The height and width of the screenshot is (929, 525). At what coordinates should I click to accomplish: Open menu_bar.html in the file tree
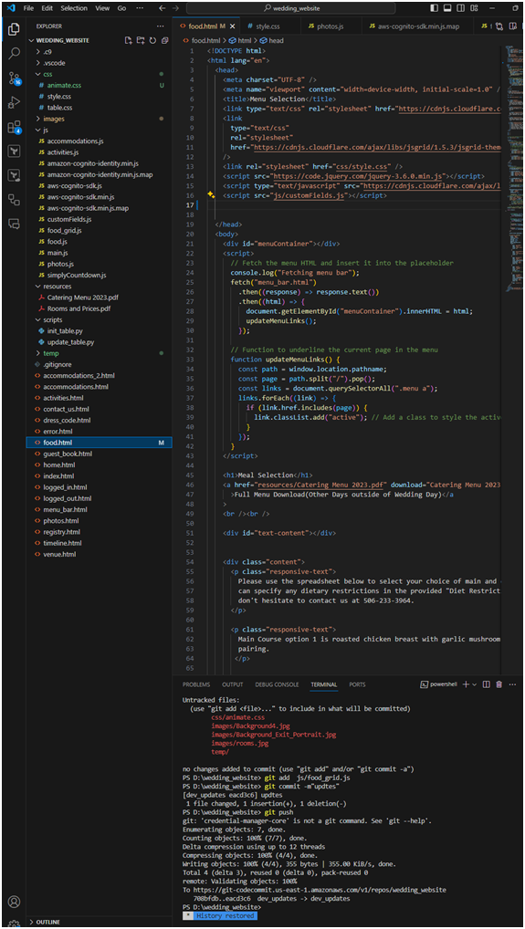65,509
